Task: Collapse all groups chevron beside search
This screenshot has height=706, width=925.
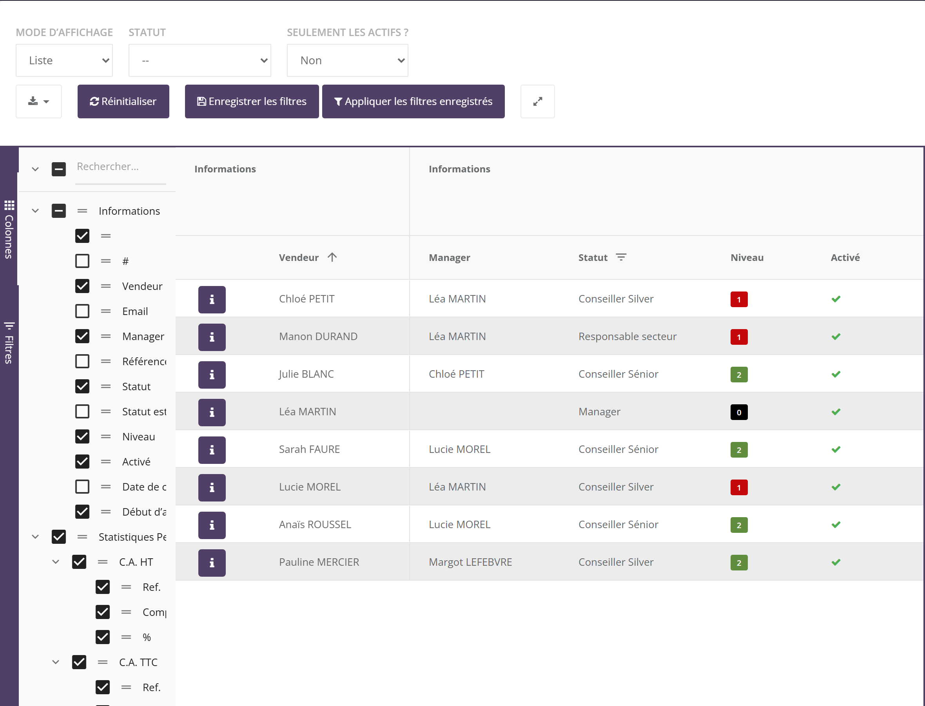Action: pyautogui.click(x=35, y=169)
